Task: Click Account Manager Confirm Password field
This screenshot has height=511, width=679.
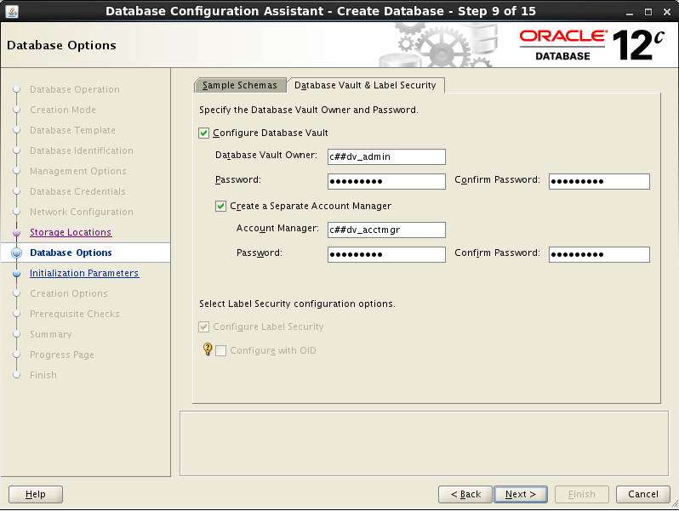Action: pyautogui.click(x=599, y=254)
